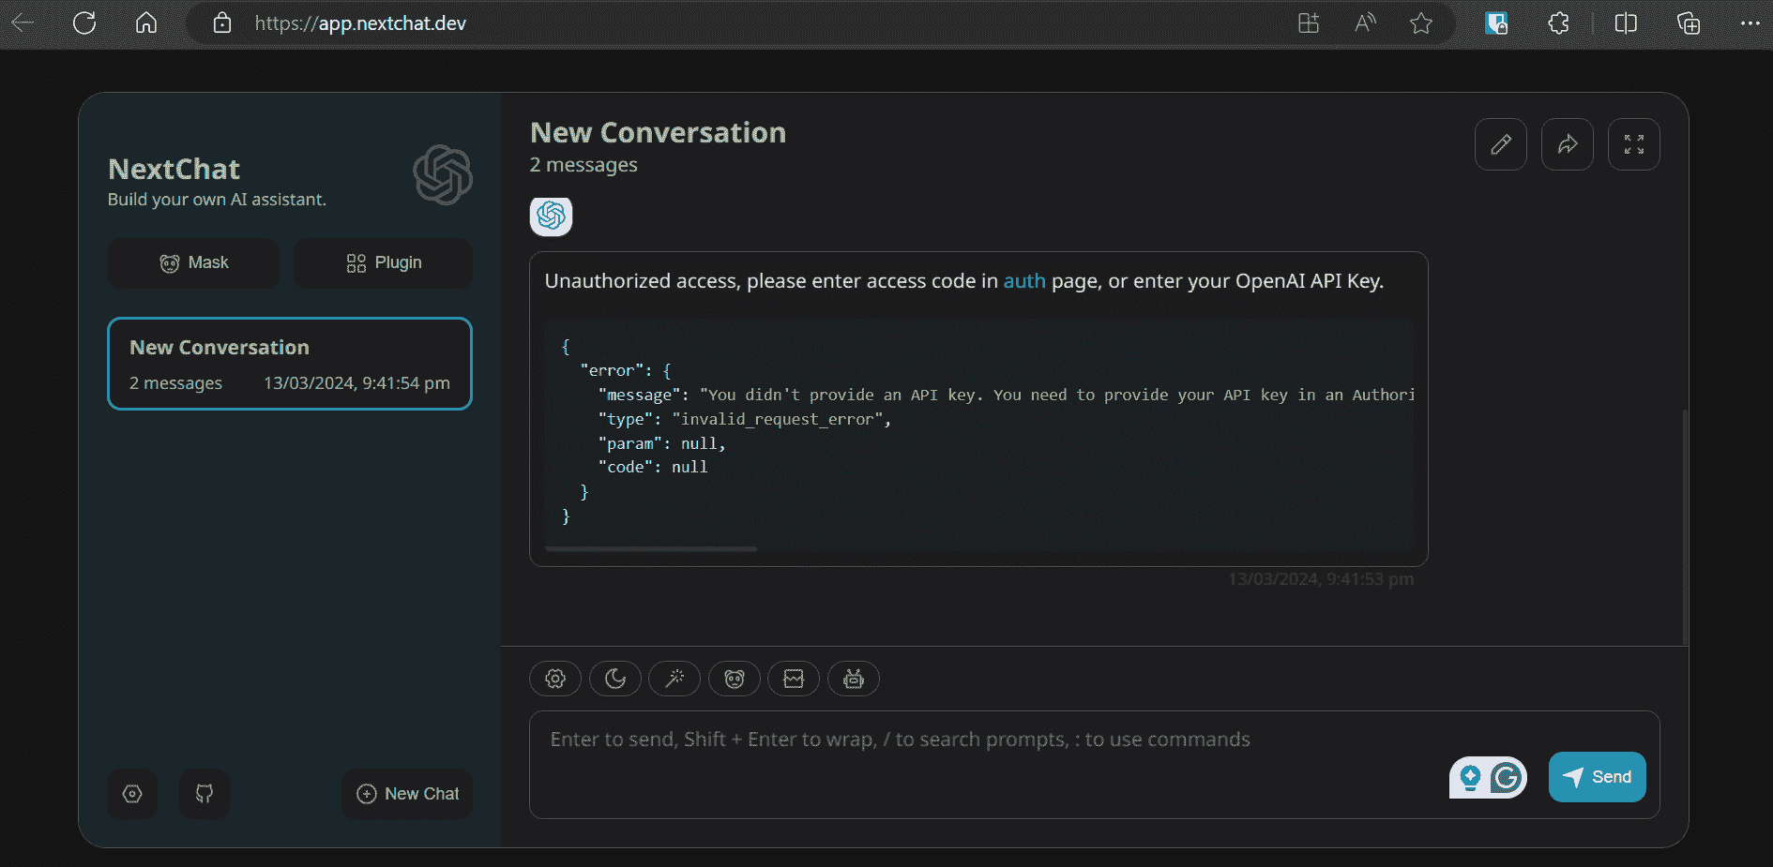Open masks panda icon above input
Image resolution: width=1773 pixels, height=867 pixels.
pyautogui.click(x=735, y=679)
